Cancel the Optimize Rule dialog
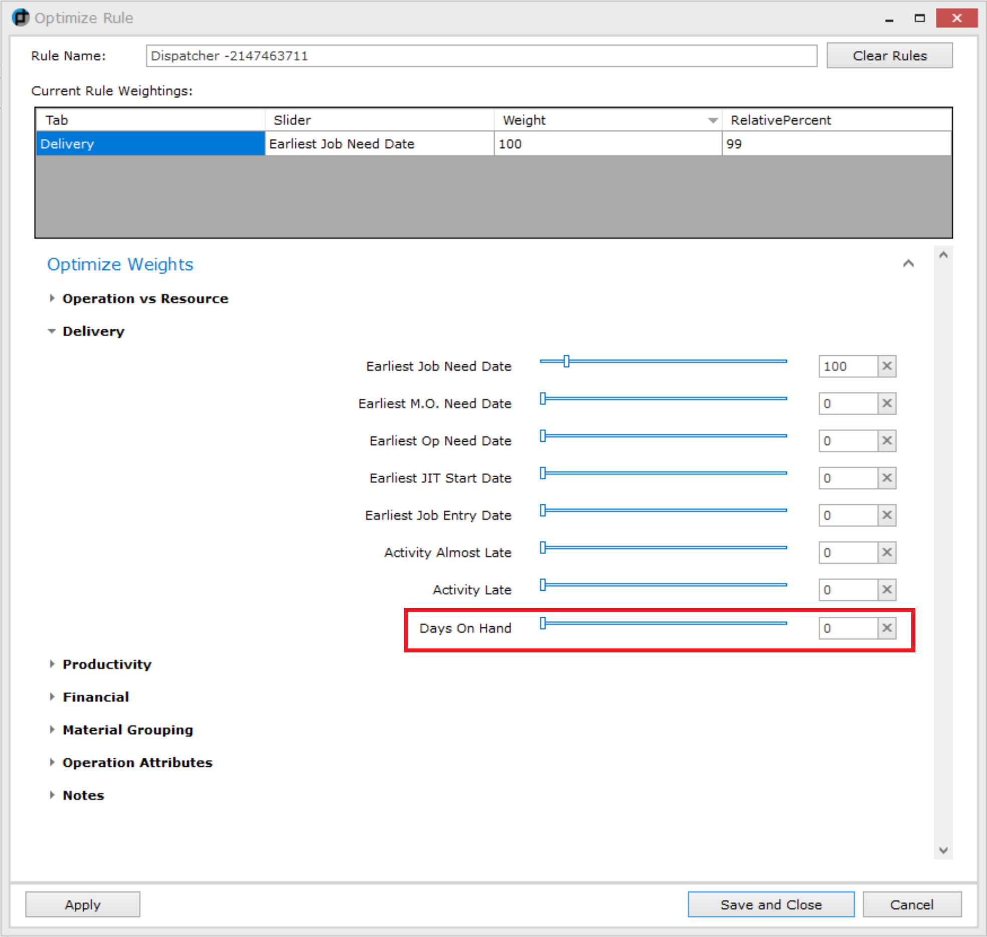Image resolution: width=987 pixels, height=937 pixels. click(912, 904)
